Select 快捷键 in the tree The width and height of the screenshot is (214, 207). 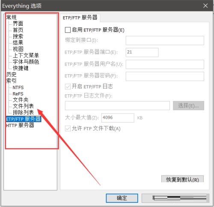(x=21, y=68)
